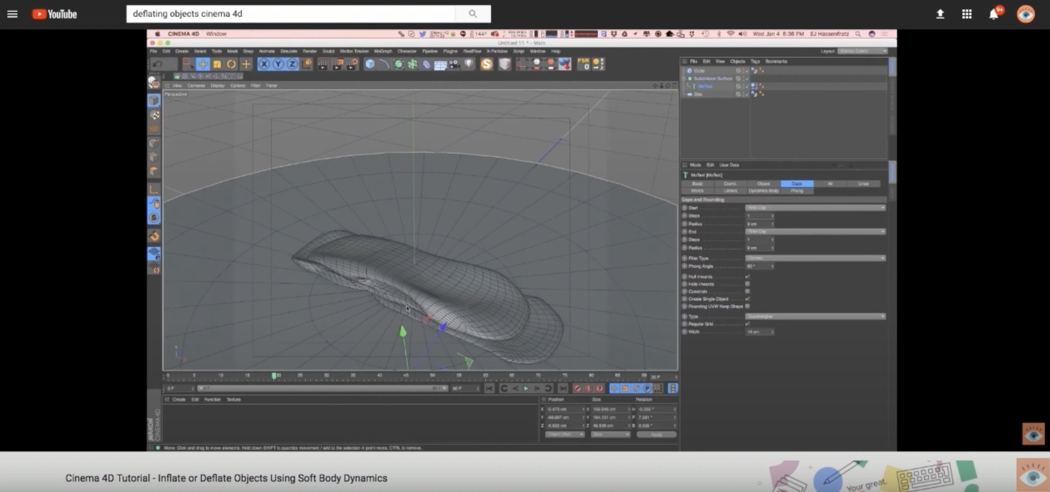Open Edit Render Settings gear clapperboard icon
The width and height of the screenshot is (1050, 492).
tap(352, 64)
